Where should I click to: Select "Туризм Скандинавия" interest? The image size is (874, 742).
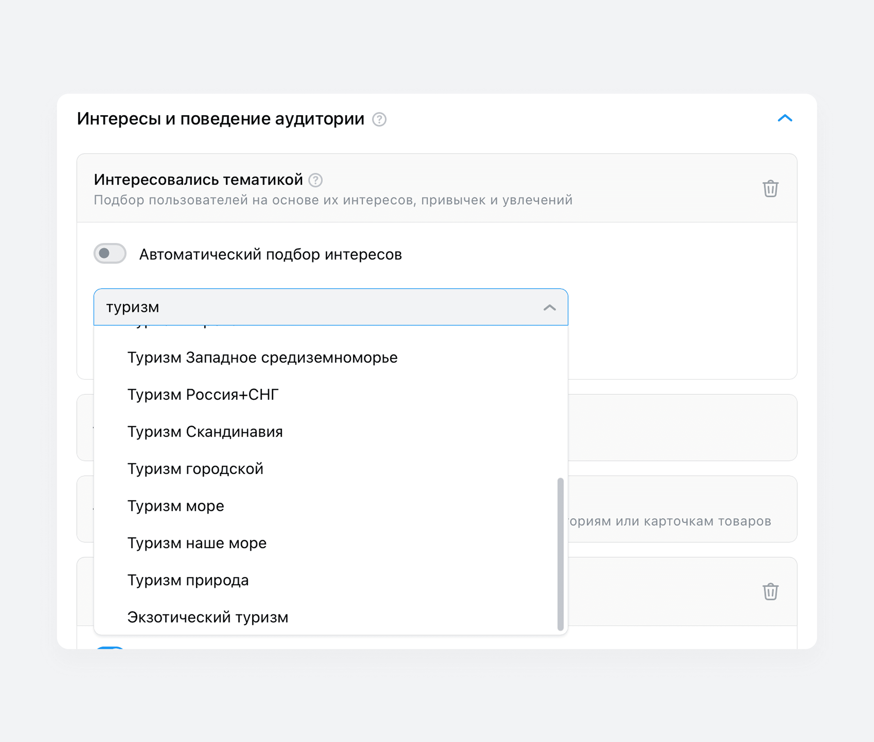tap(205, 432)
